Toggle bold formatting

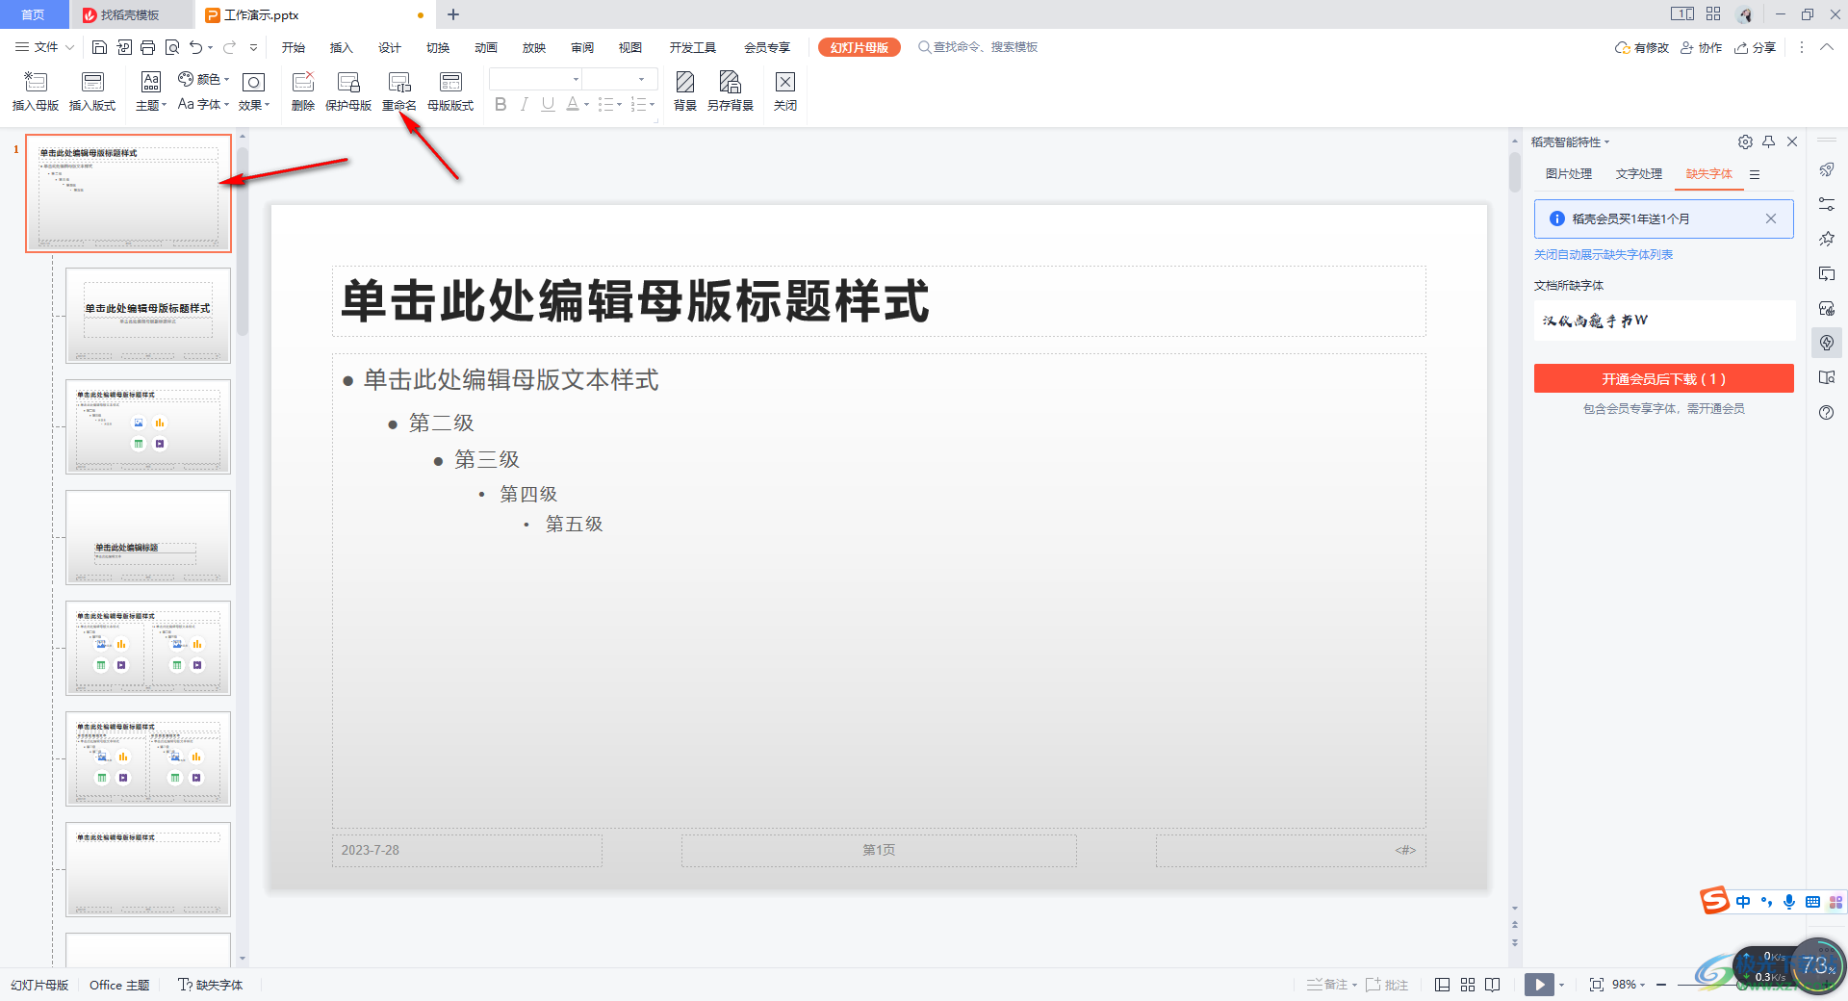(x=500, y=104)
